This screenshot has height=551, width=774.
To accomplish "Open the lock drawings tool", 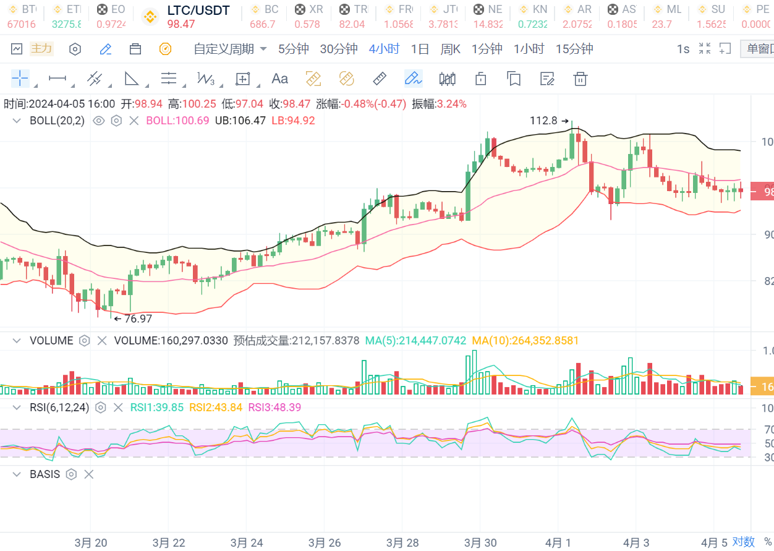I will coord(480,79).
